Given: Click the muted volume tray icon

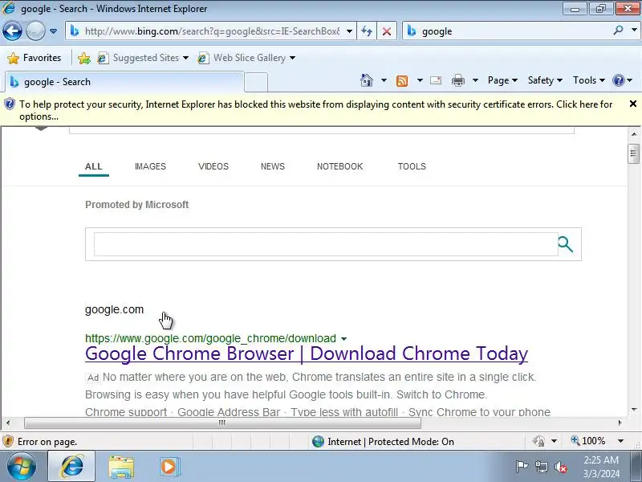Looking at the screenshot, I should [560, 467].
